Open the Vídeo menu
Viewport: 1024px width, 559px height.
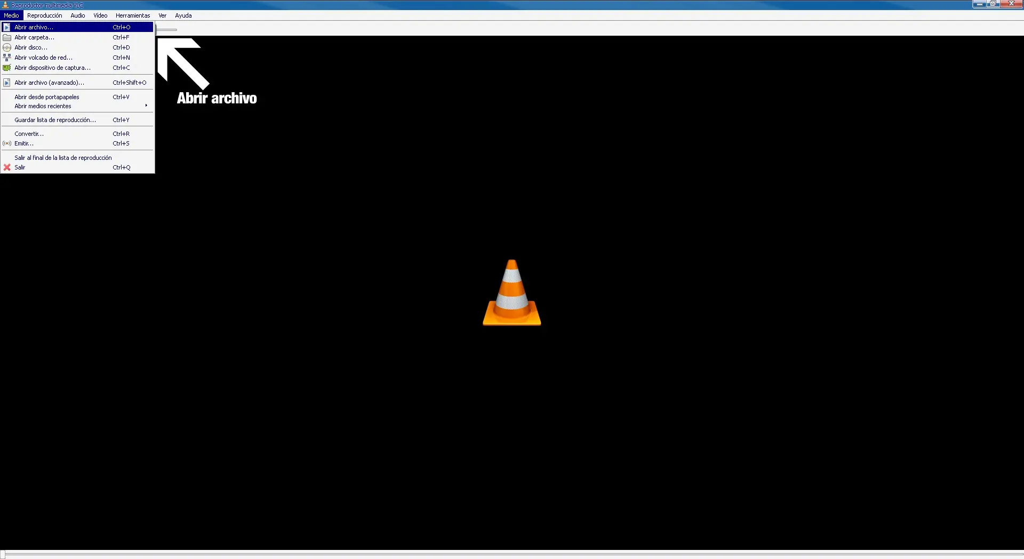(x=100, y=15)
